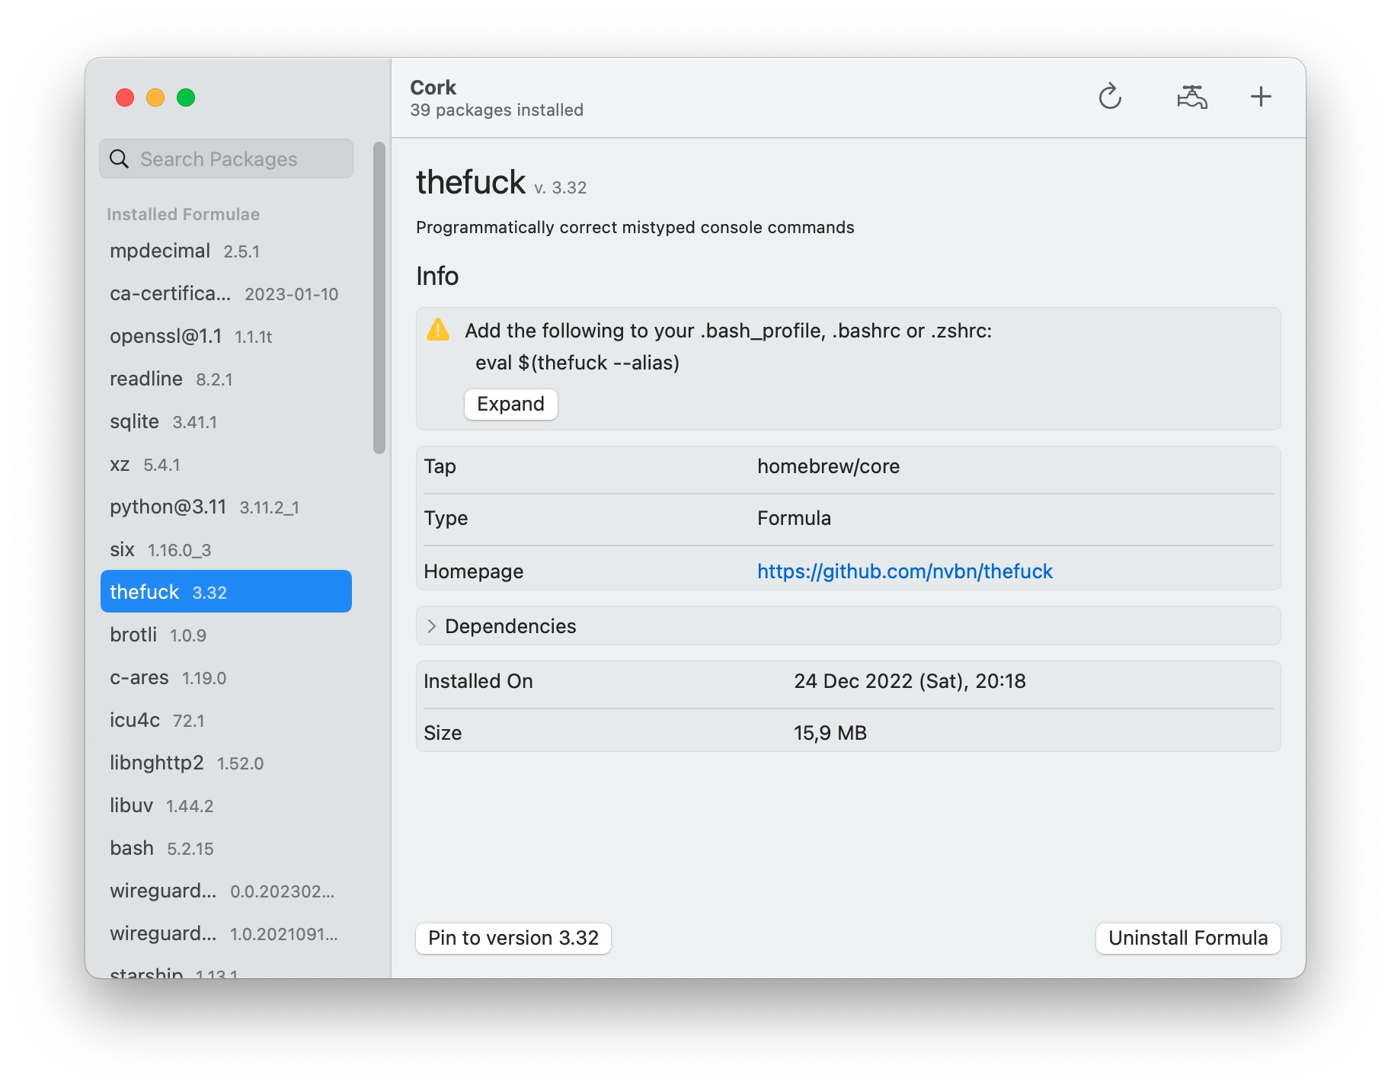Click the Formula type value
Image resolution: width=1391 pixels, height=1091 pixels.
pos(794,518)
